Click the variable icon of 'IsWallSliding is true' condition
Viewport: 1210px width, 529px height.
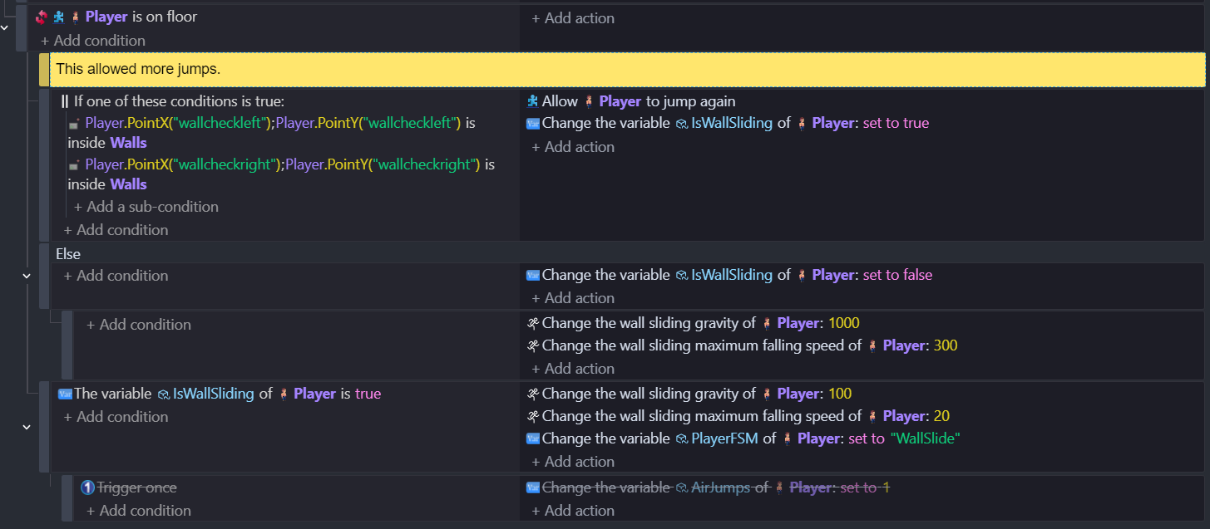coord(65,394)
